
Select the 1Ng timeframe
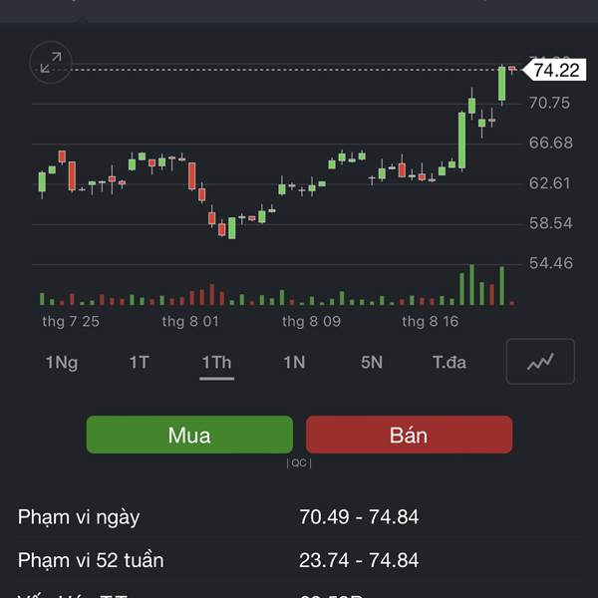tap(62, 363)
